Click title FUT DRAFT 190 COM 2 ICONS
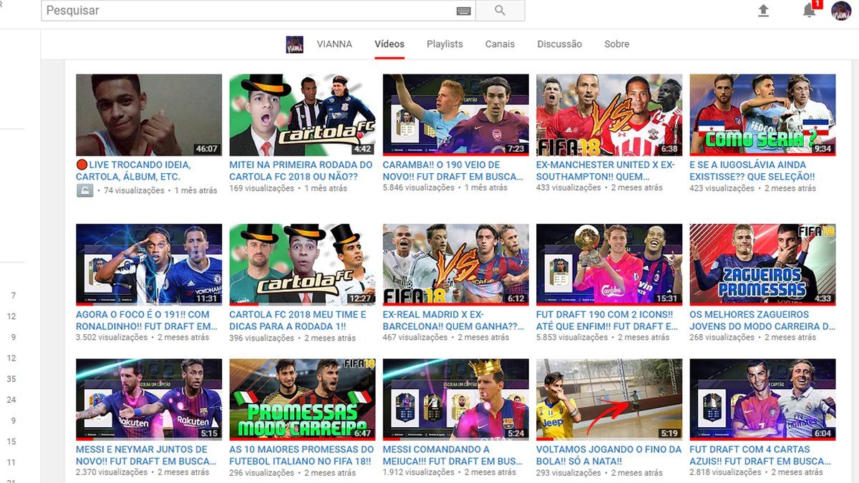 point(607,320)
